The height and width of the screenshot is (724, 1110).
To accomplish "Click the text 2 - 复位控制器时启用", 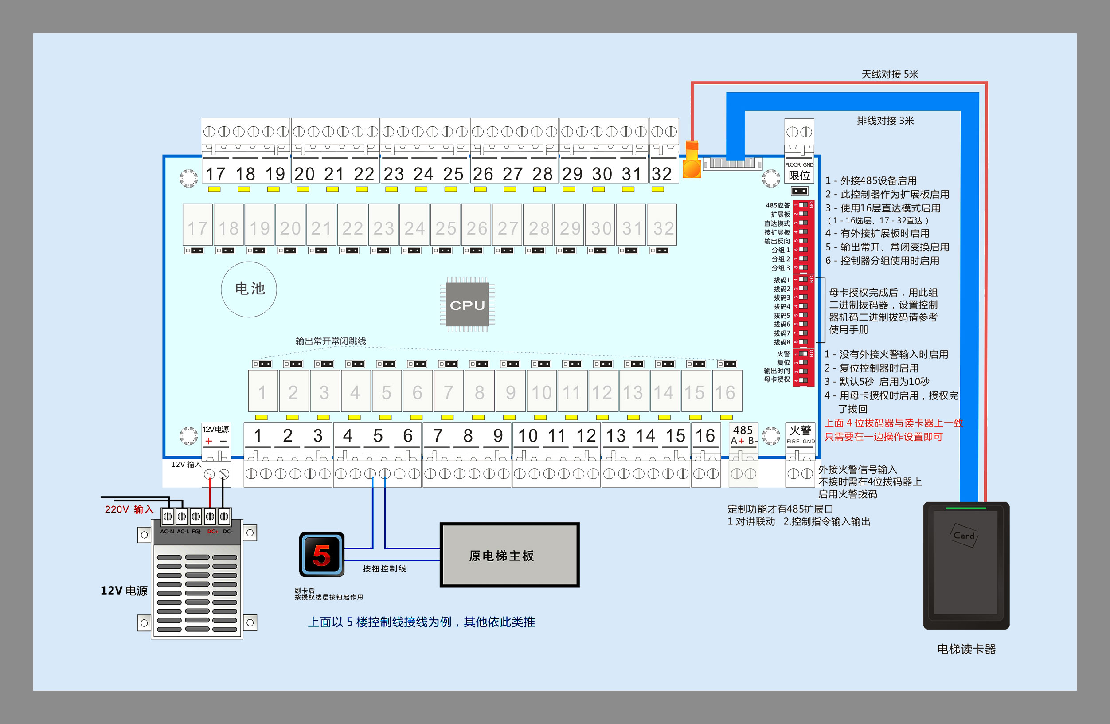I will 871,368.
